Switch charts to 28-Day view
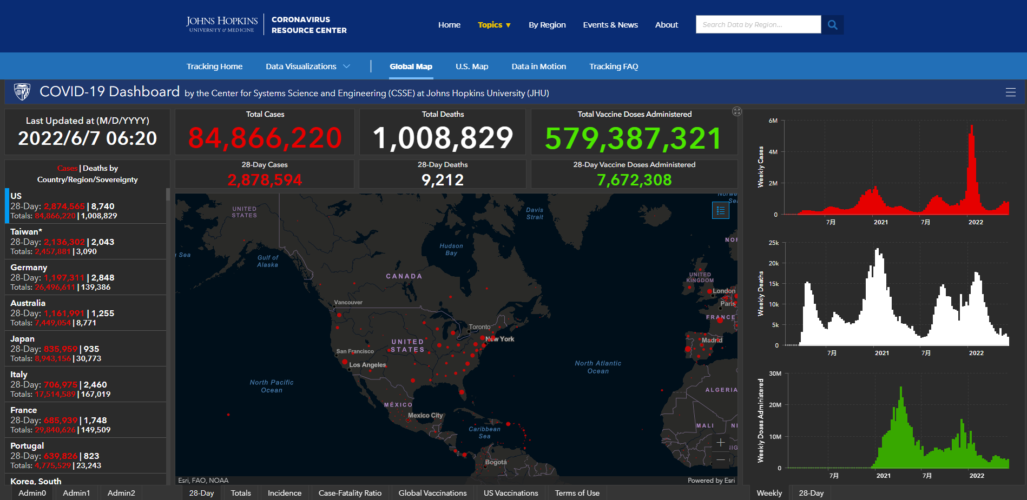Image resolution: width=1027 pixels, height=500 pixels. (811, 493)
